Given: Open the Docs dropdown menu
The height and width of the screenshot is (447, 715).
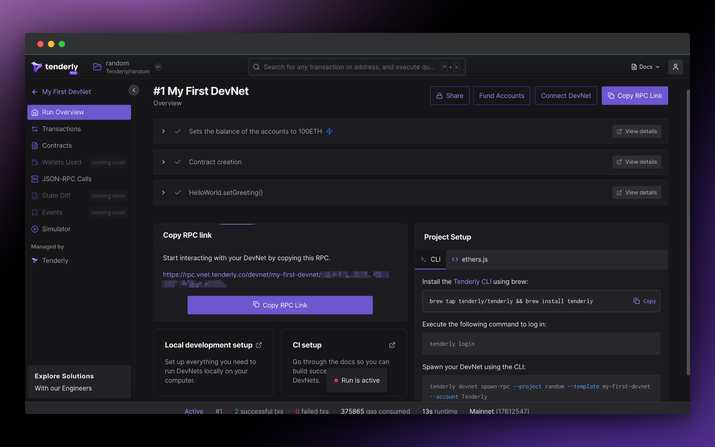Looking at the screenshot, I should tap(645, 67).
